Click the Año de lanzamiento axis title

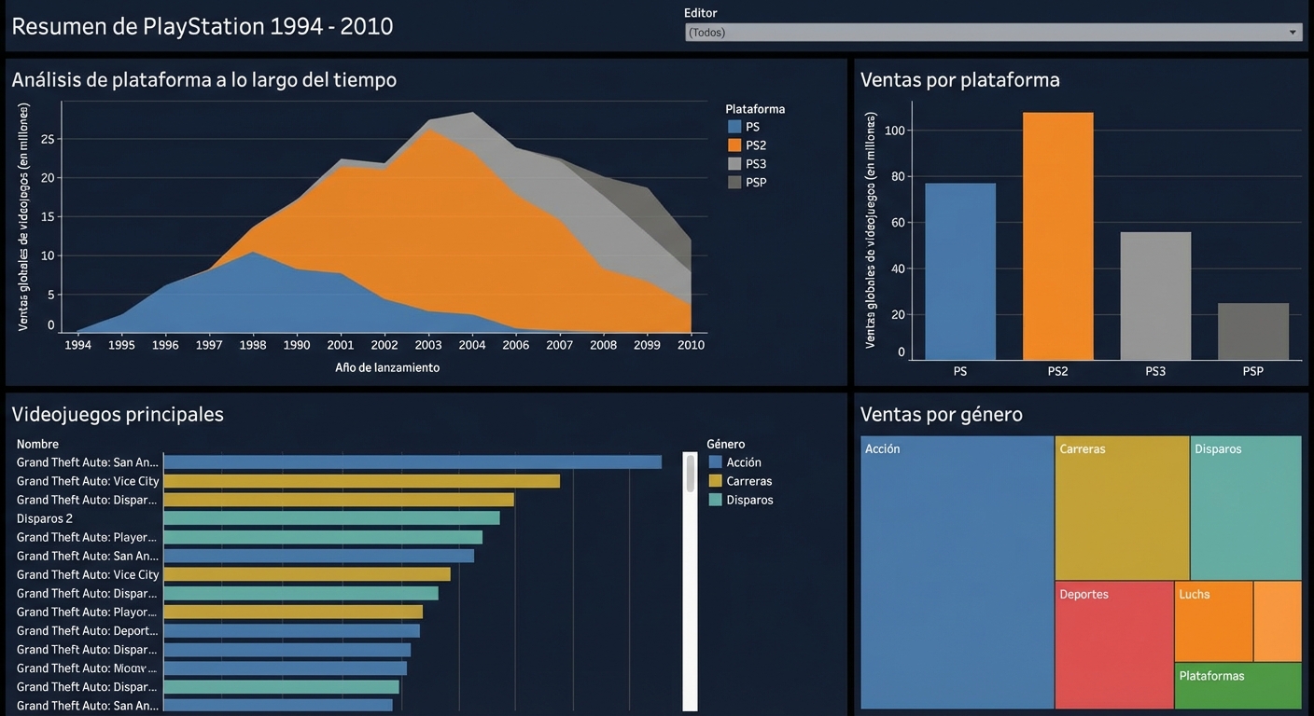pos(387,368)
